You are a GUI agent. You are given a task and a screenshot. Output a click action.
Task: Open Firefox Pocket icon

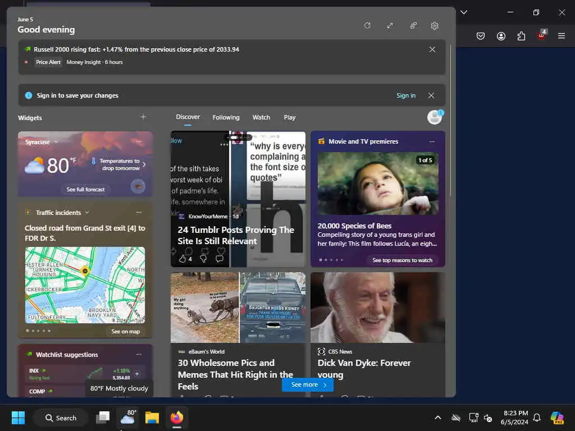click(481, 36)
